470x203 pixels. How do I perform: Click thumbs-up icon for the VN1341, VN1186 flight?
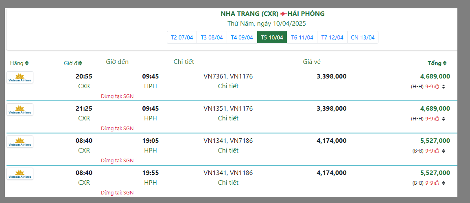coord(437,183)
